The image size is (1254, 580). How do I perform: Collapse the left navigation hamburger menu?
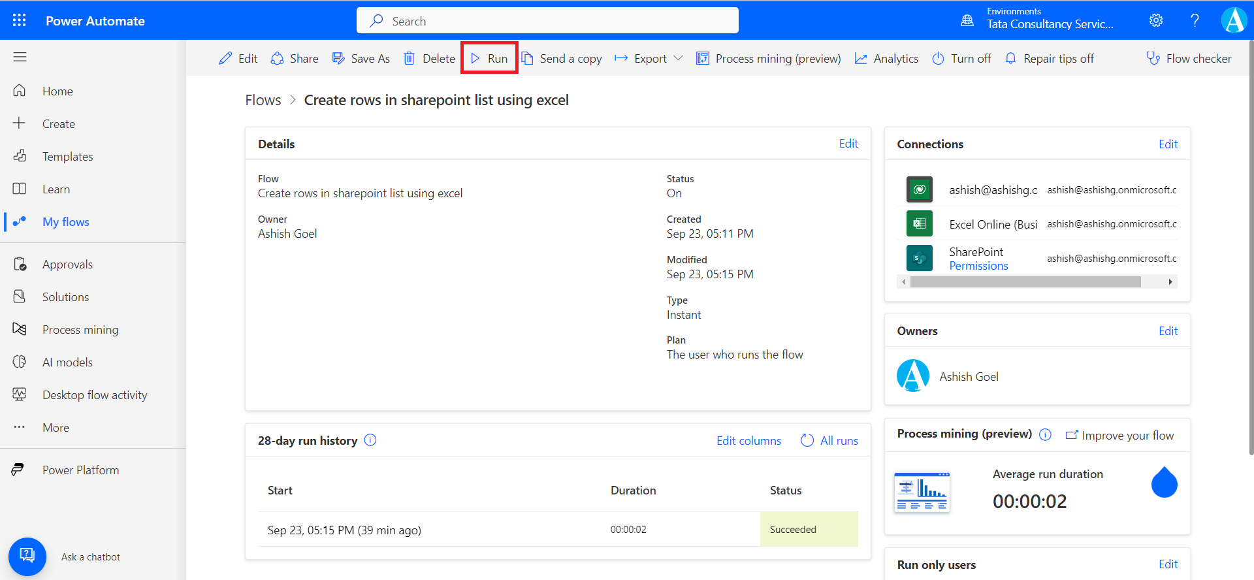[20, 57]
